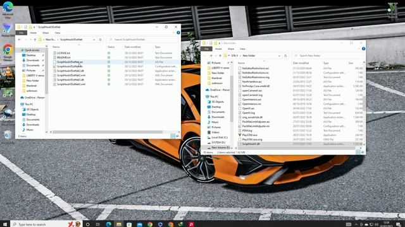405x227 pixels.
Task: Click Cortana circle on taskbar
Action: (87, 224)
